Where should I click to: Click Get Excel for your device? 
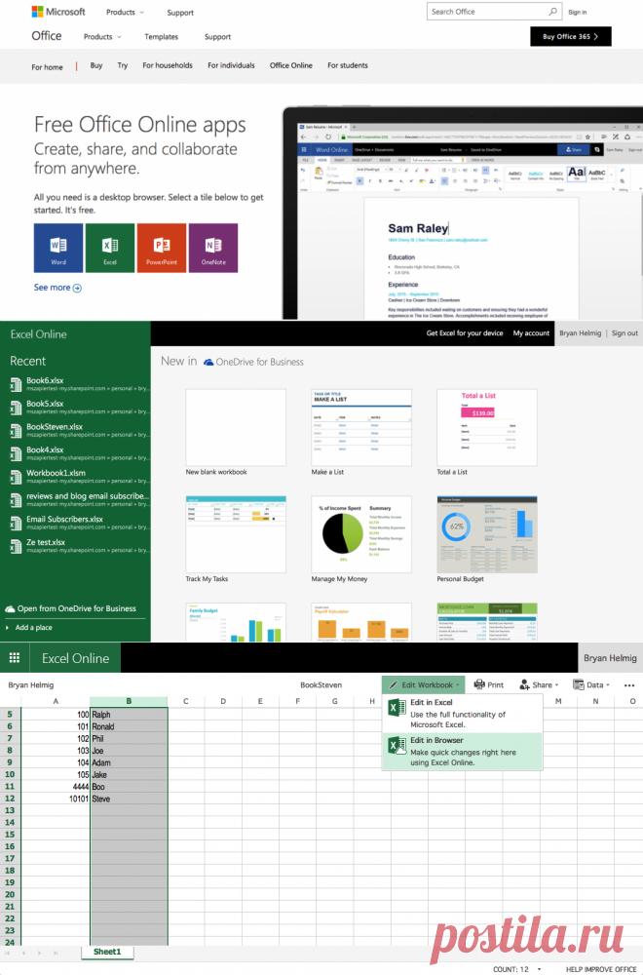click(x=464, y=333)
